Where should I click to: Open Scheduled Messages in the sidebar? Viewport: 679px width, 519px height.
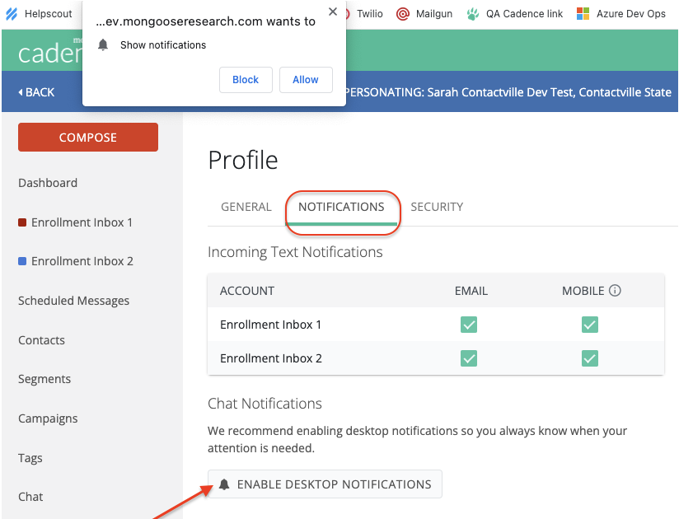click(x=73, y=301)
